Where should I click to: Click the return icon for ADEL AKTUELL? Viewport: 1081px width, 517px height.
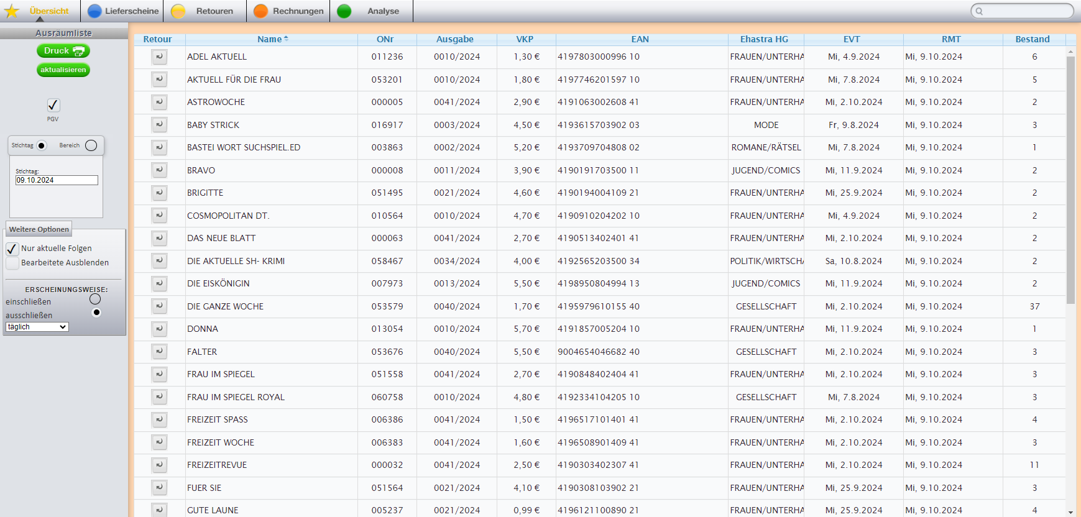[159, 57]
